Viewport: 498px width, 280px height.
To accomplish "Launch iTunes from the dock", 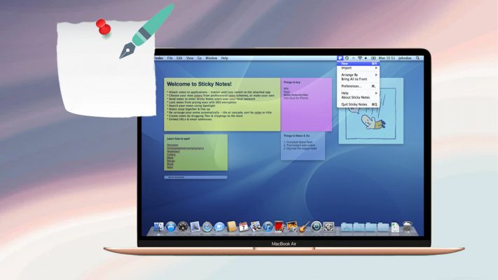I will 268,227.
